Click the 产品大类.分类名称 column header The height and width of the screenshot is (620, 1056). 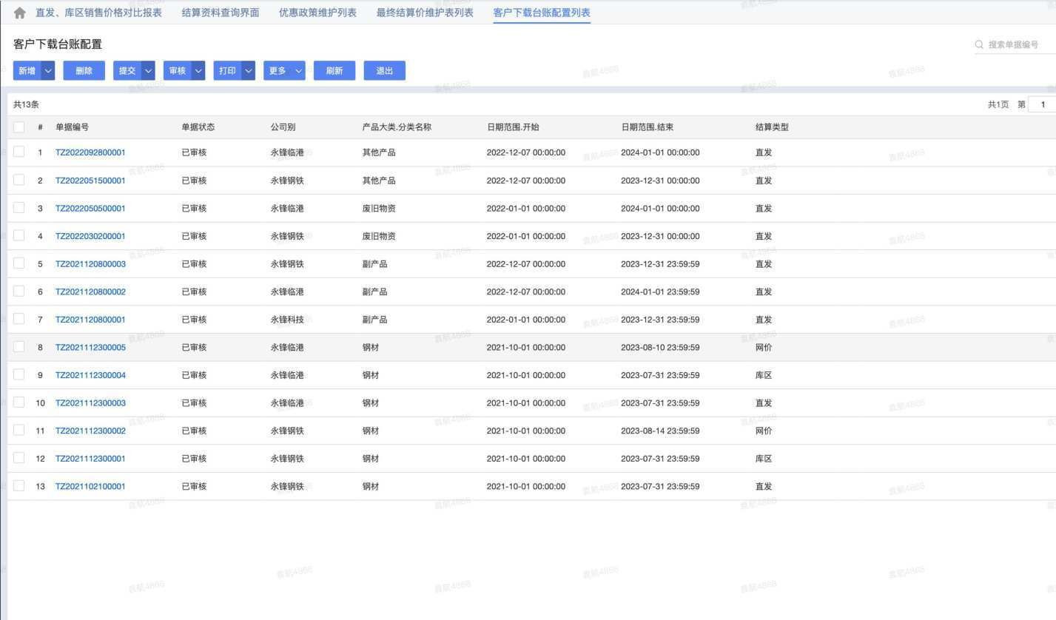pyautogui.click(x=397, y=127)
